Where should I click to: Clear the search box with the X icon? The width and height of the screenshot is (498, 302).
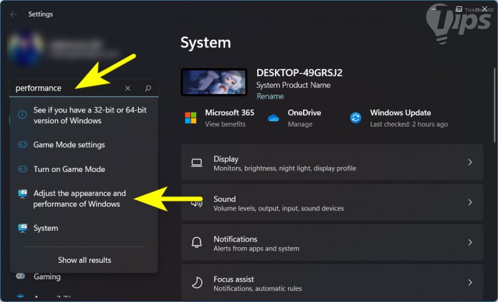coord(128,88)
